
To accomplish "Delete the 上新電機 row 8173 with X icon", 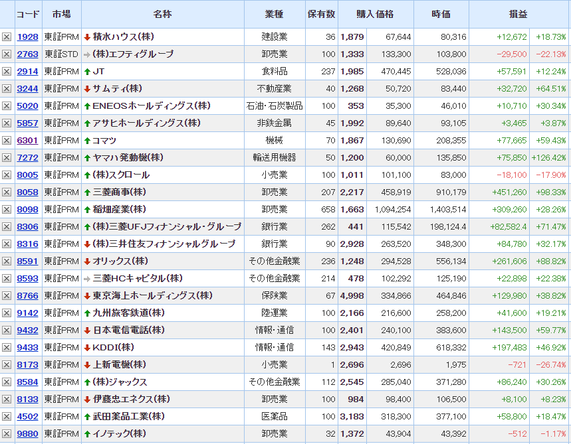I will pos(7,365).
